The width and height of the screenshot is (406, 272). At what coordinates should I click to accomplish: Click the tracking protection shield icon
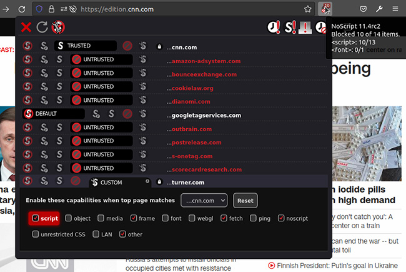pos(39,9)
